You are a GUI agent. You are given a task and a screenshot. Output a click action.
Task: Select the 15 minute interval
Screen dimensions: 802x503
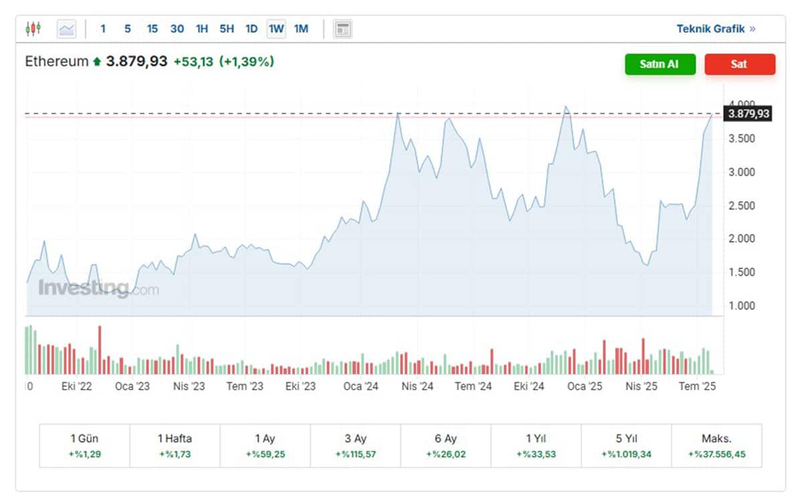(152, 29)
